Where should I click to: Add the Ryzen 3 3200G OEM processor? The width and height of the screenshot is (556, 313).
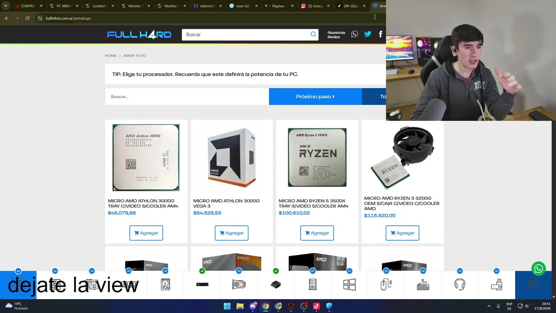(402, 233)
